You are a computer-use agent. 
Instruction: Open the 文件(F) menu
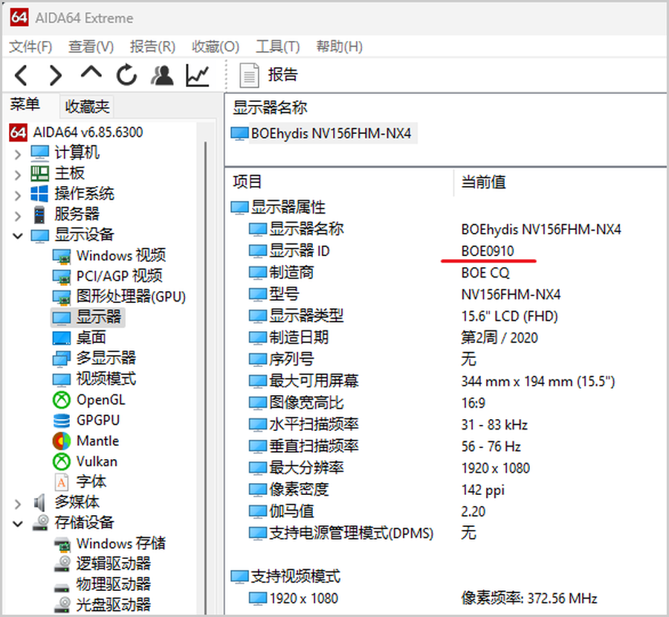(x=30, y=46)
